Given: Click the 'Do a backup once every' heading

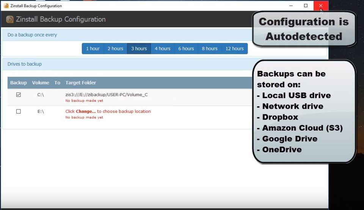Looking at the screenshot, I should tap(32, 35).
